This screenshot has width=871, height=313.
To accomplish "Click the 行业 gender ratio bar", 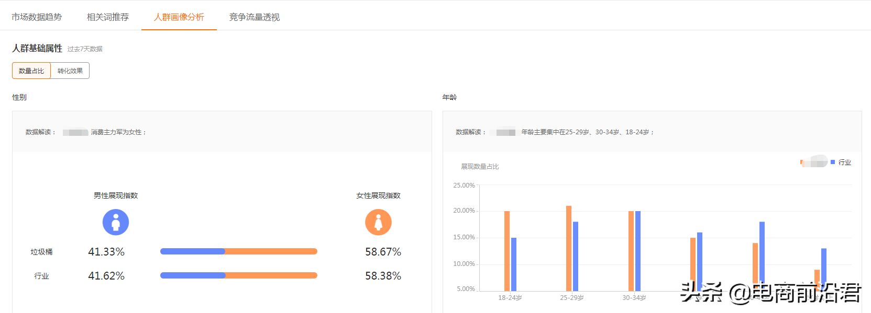I will pyautogui.click(x=239, y=275).
